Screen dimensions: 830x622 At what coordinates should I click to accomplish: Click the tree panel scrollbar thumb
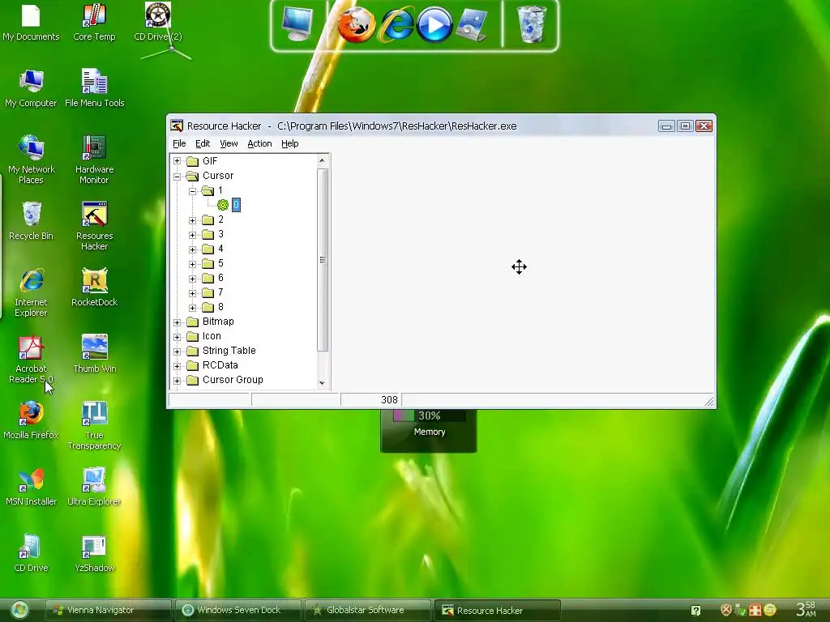pyautogui.click(x=323, y=260)
